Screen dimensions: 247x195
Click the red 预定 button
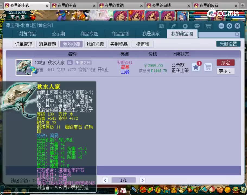(x=226, y=63)
